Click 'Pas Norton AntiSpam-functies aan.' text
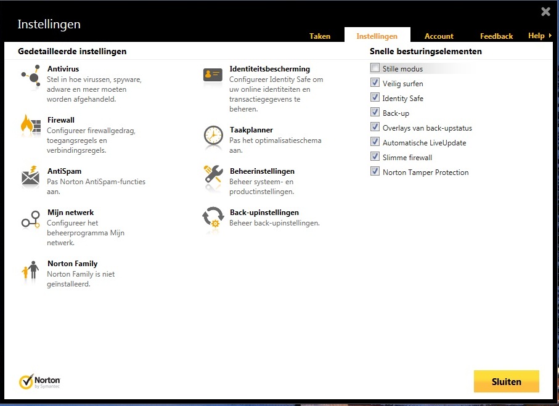Viewport: 559px width, 406px height. (x=96, y=187)
